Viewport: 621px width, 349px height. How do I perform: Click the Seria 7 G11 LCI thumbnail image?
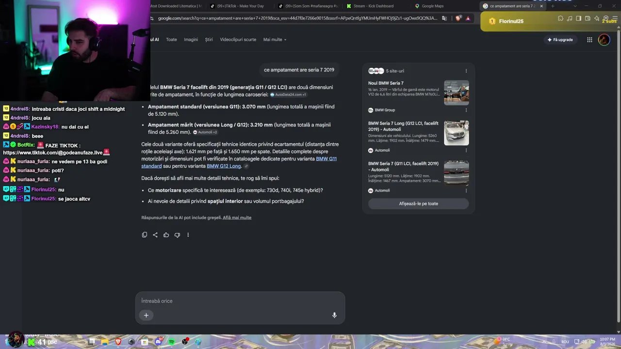pyautogui.click(x=457, y=173)
